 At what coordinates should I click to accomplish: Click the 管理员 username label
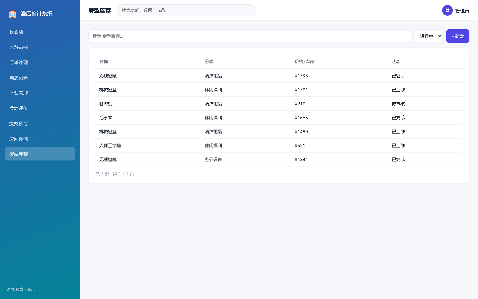tap(462, 11)
